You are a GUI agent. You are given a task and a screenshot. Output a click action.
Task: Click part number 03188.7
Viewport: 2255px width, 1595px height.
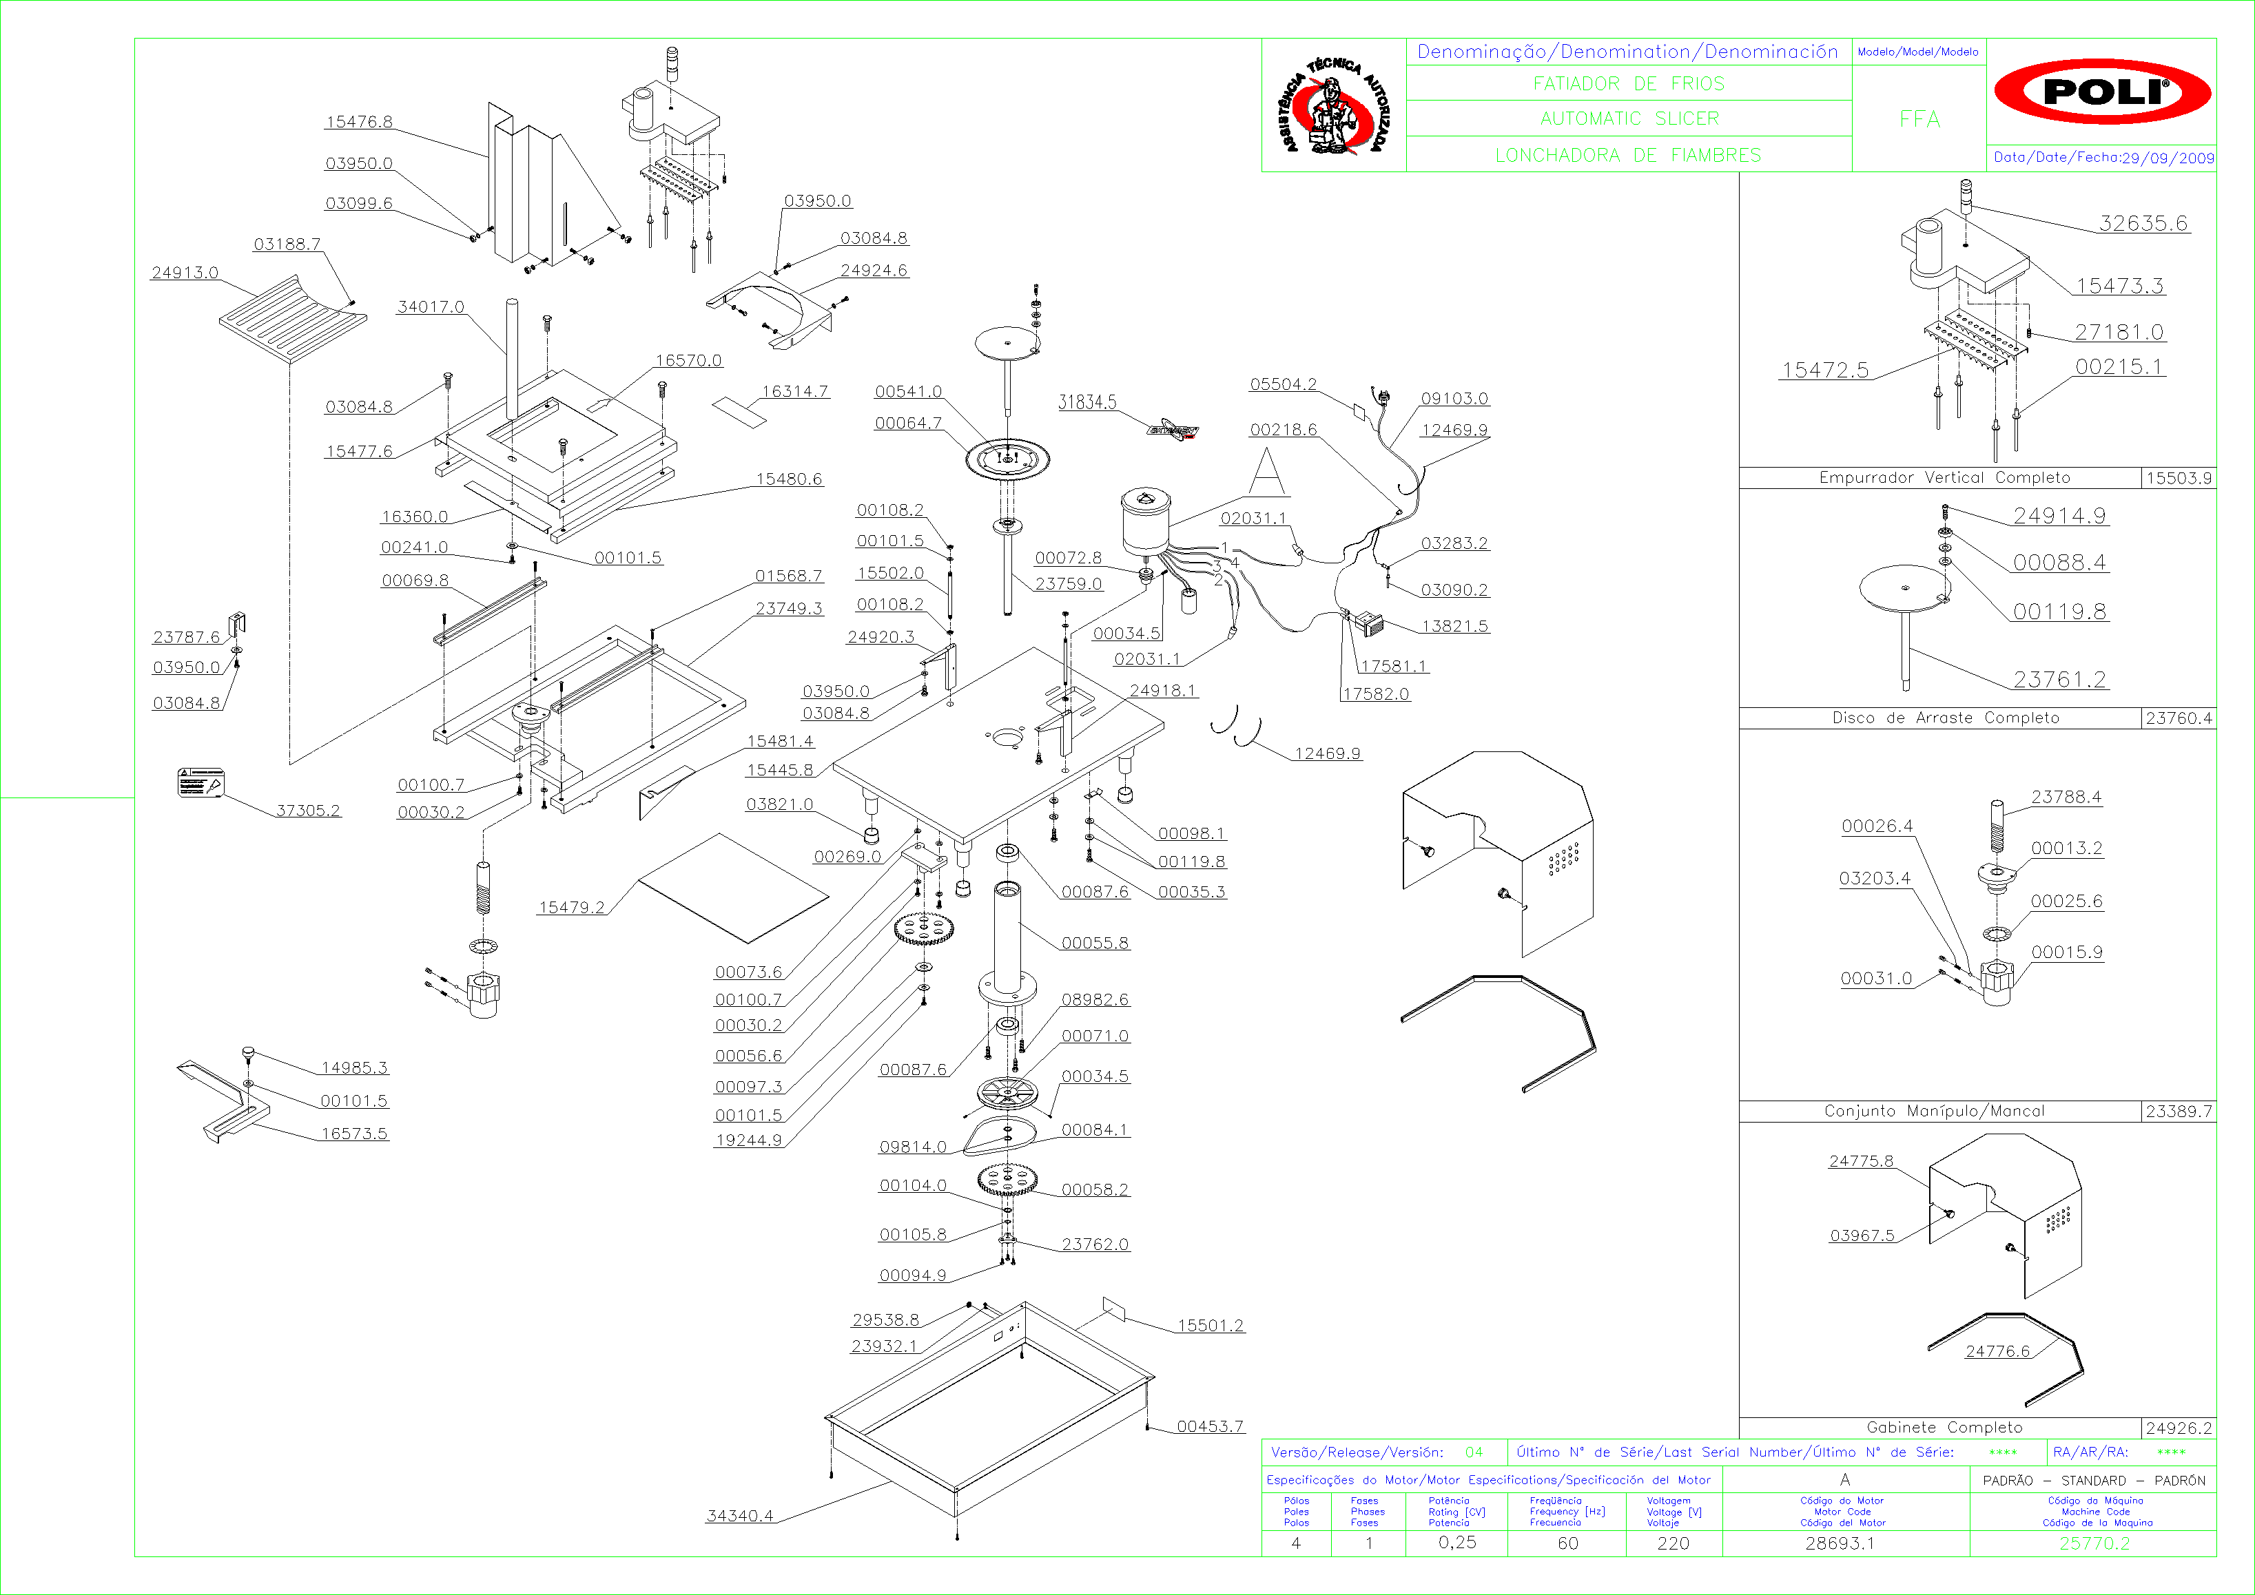click(x=287, y=244)
